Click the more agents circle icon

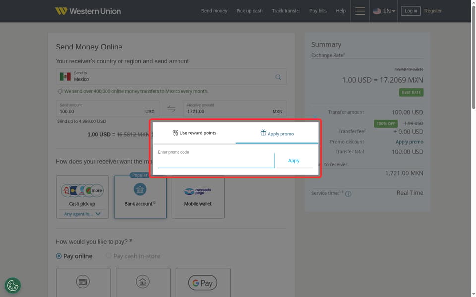97,190
